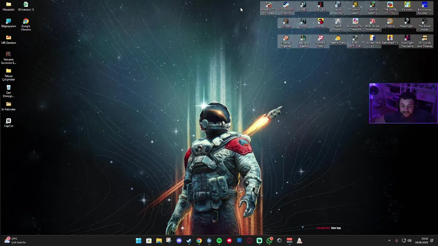Image resolution: width=438 pixels, height=246 pixels.
Task: Click the Bilgisayarım desktop icon
Action: (9, 23)
